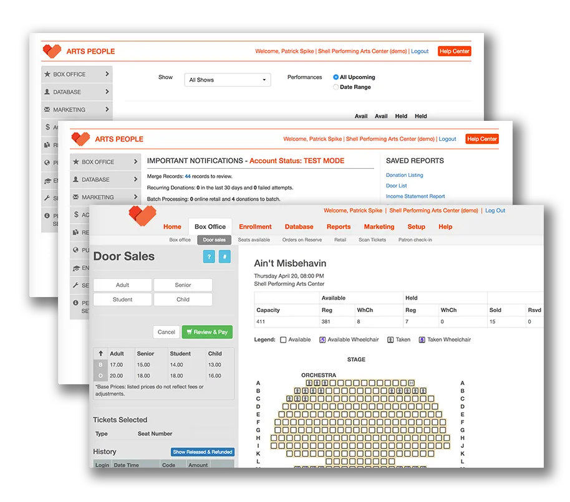Select the All Upcoming performances radio button
This screenshot has height=502, width=570.
[x=336, y=77]
